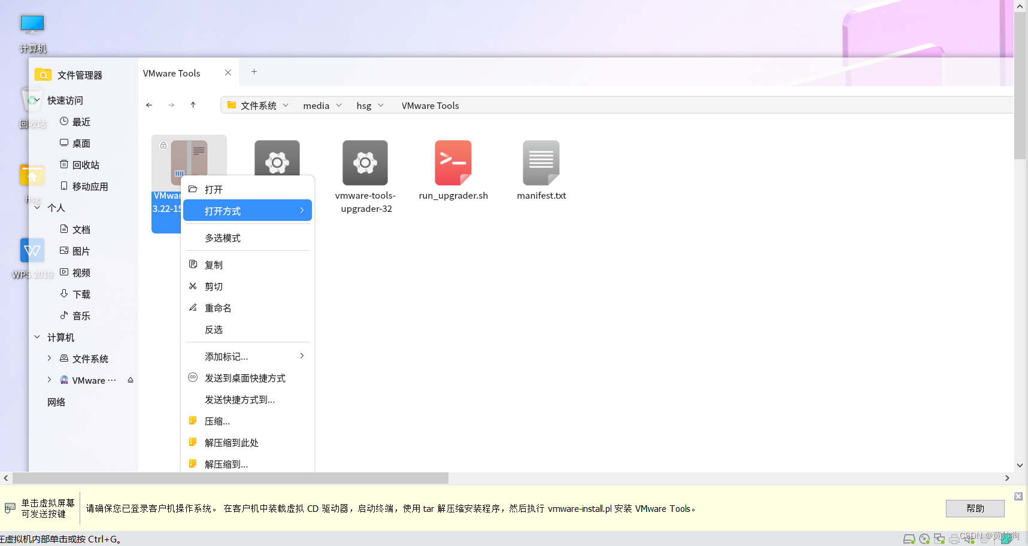Screen dimensions: 1028x546
Task: Click the 文件管理器 search icon
Action: tap(43, 75)
